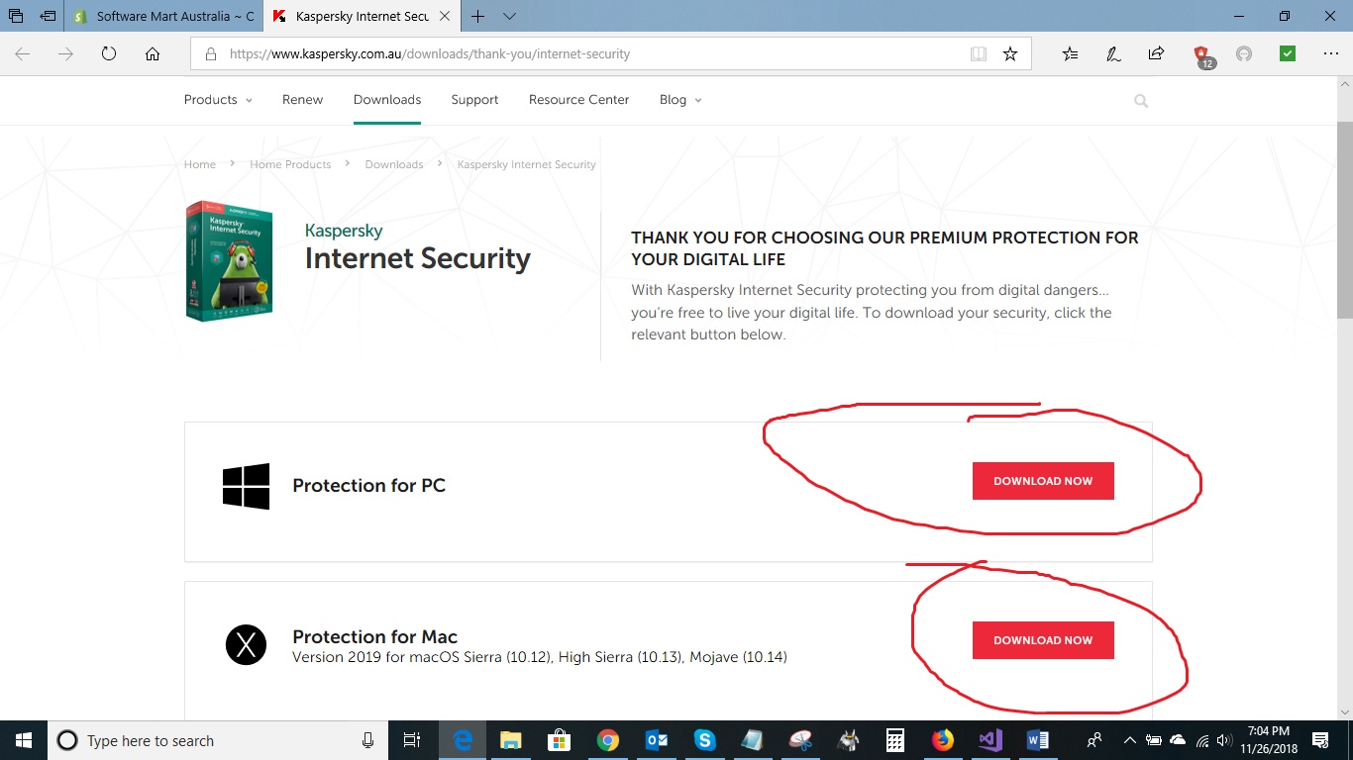Click the website search magnifier icon
The width and height of the screenshot is (1353, 760).
point(1141,101)
